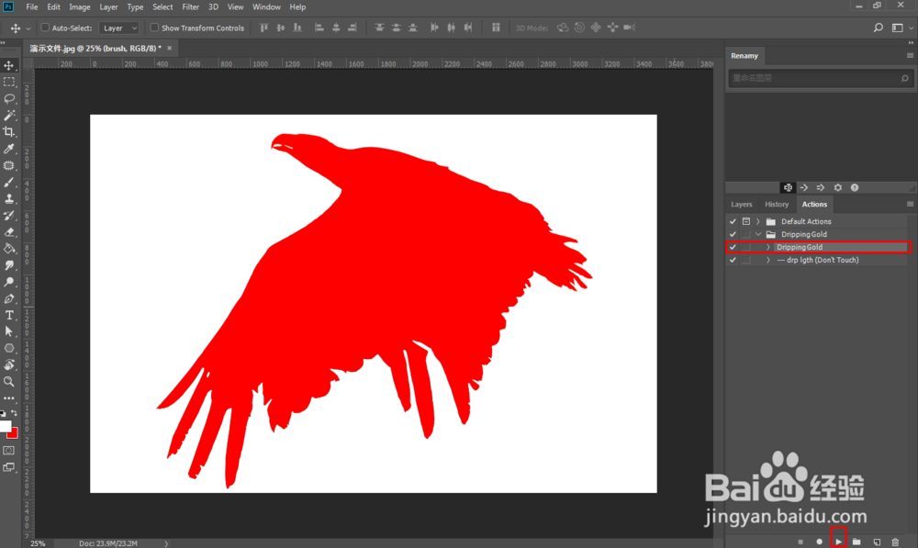This screenshot has width=918, height=548.
Task: Swap foreground and background colors
Action: pos(15,413)
